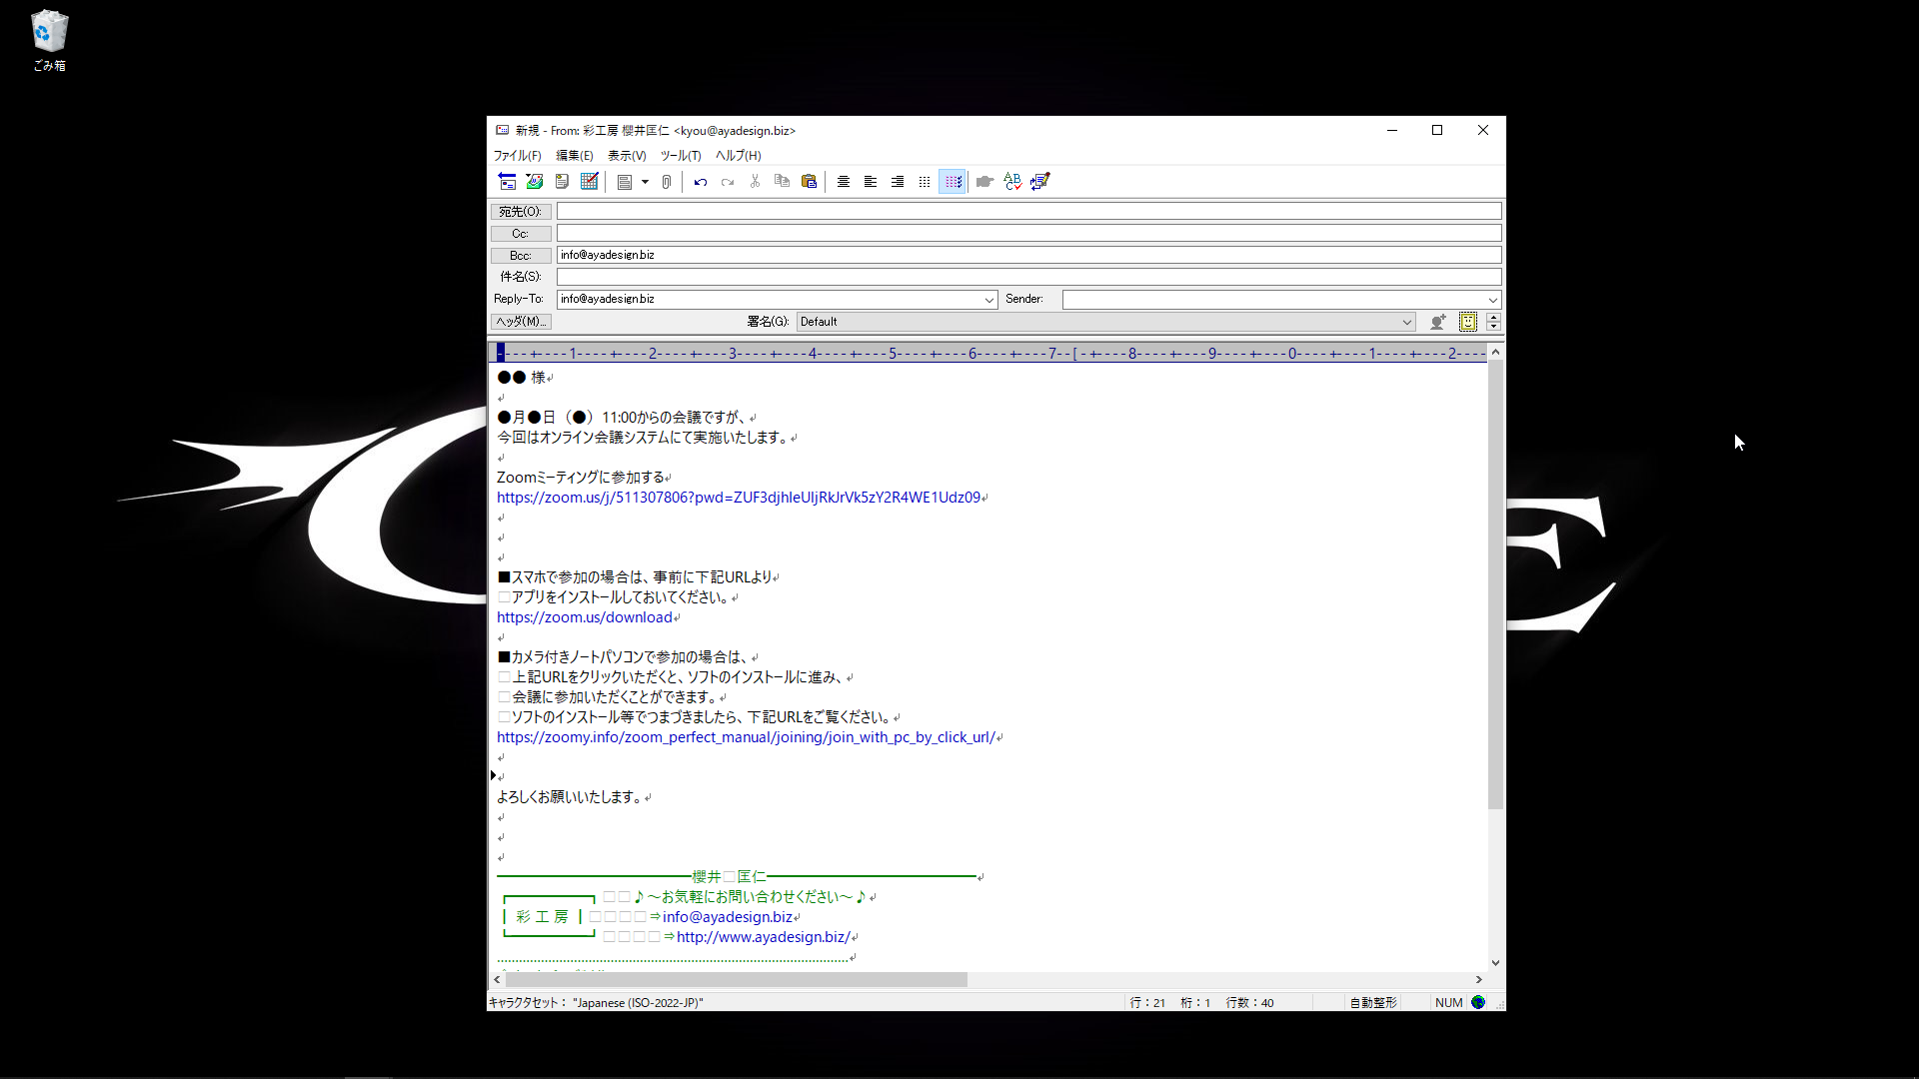Screen dimensions: 1919x1079
Task: Click the paperclip attach file icon
Action: pyautogui.click(x=667, y=182)
